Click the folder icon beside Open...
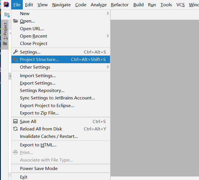 [15, 21]
